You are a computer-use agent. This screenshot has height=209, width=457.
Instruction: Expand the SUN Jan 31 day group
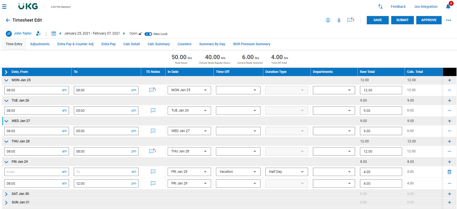point(6,202)
